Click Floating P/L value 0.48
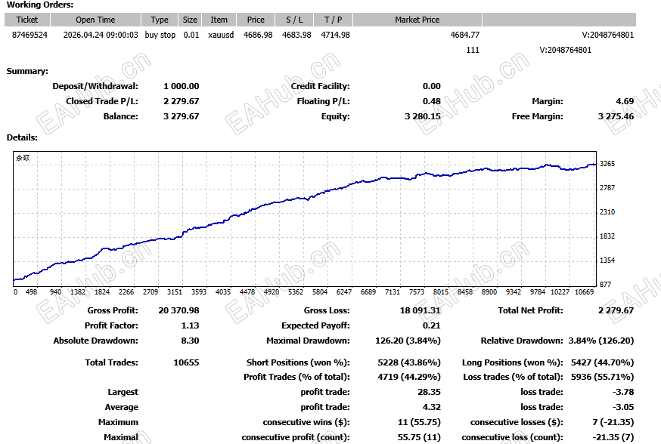 tap(432, 101)
